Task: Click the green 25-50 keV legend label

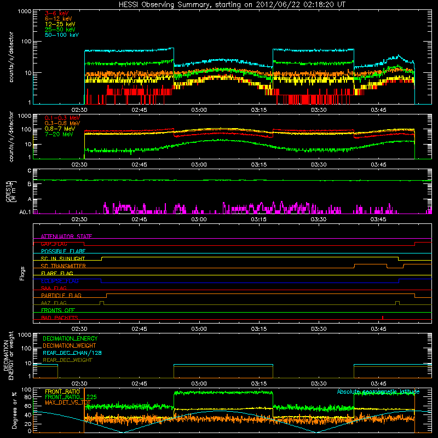Action: (60, 30)
